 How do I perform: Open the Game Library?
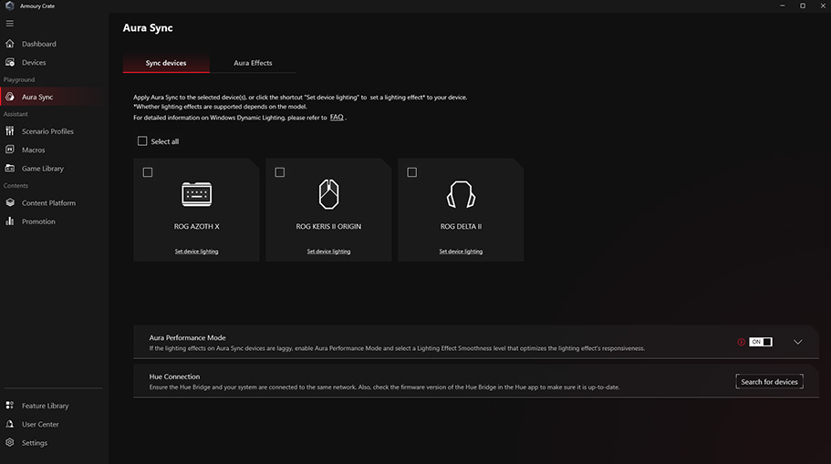[x=42, y=169]
